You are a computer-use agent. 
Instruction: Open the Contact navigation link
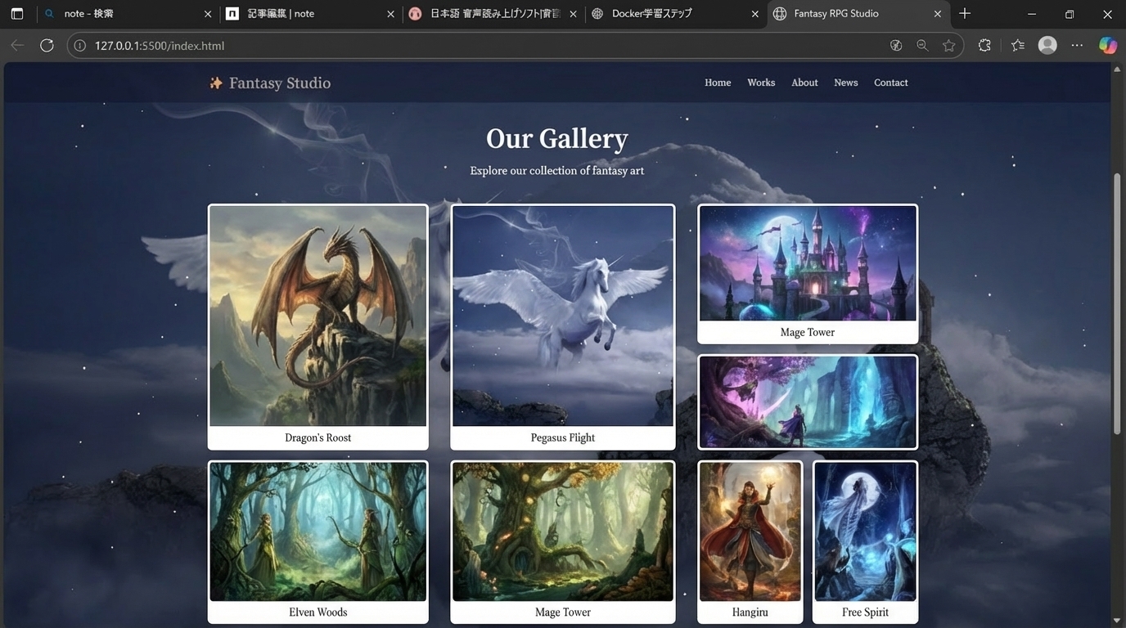pos(890,83)
